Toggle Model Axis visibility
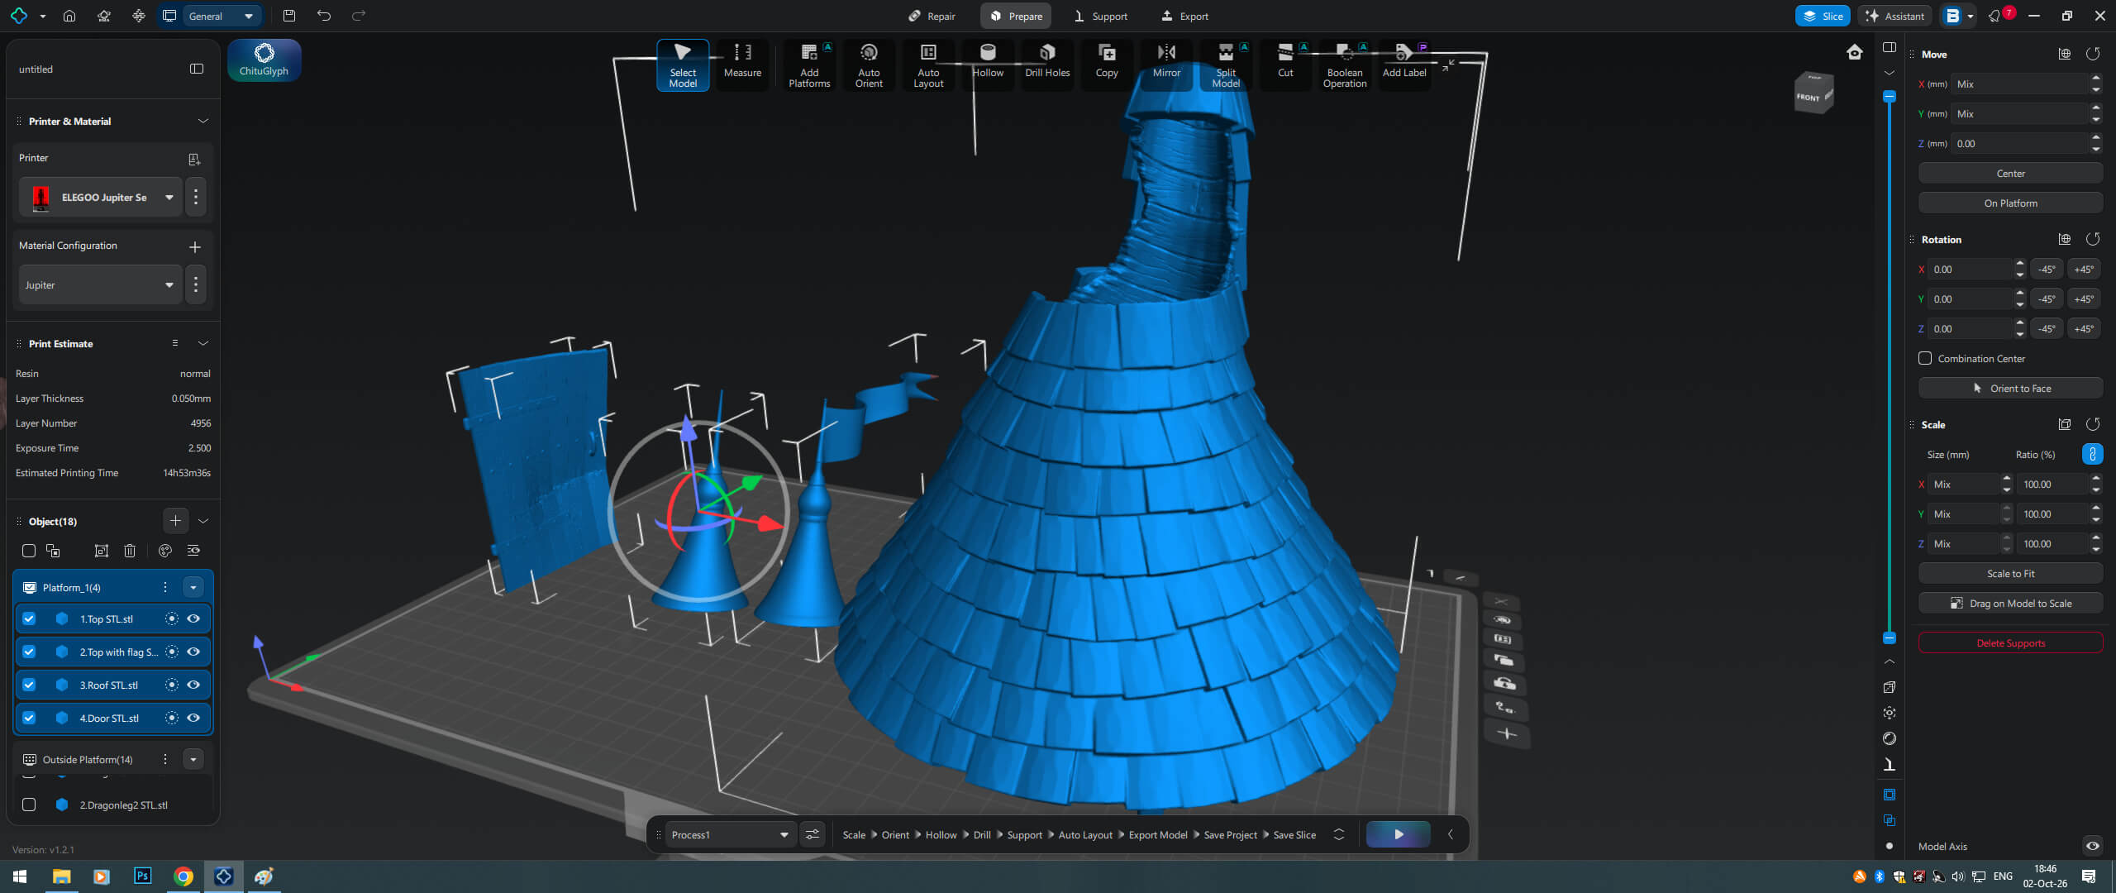 [2093, 846]
